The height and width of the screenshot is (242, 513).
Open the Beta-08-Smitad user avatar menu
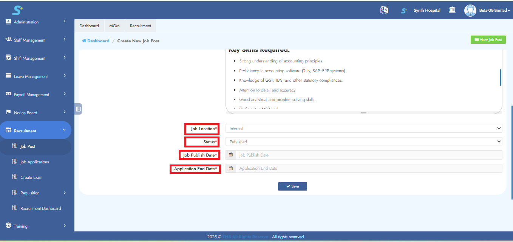(x=470, y=10)
